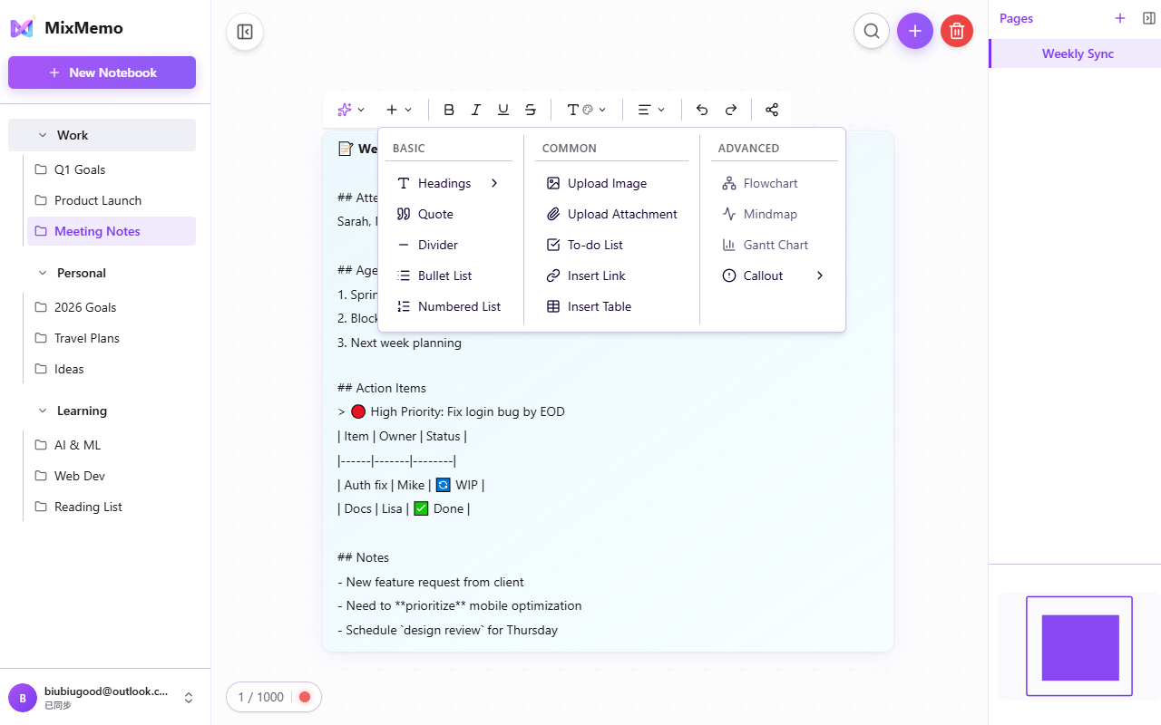The image size is (1161, 725).
Task: Click the '| Docs | Lisa | Done |' row
Action: point(404,508)
